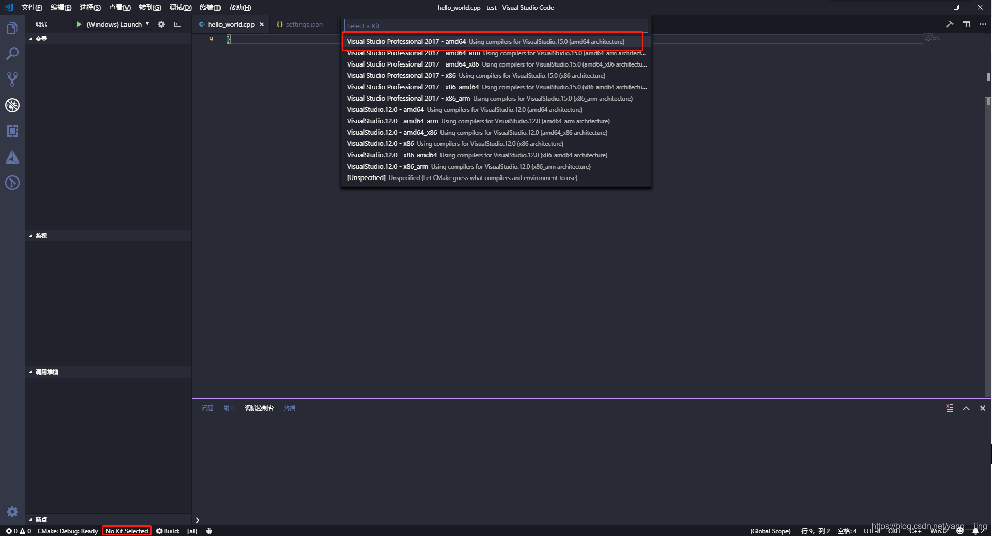Start debugging with the green play icon

pyautogui.click(x=78, y=24)
